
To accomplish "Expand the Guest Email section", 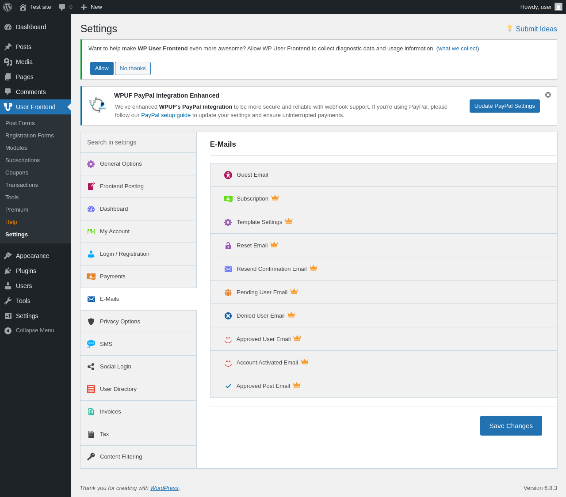I will [x=383, y=175].
